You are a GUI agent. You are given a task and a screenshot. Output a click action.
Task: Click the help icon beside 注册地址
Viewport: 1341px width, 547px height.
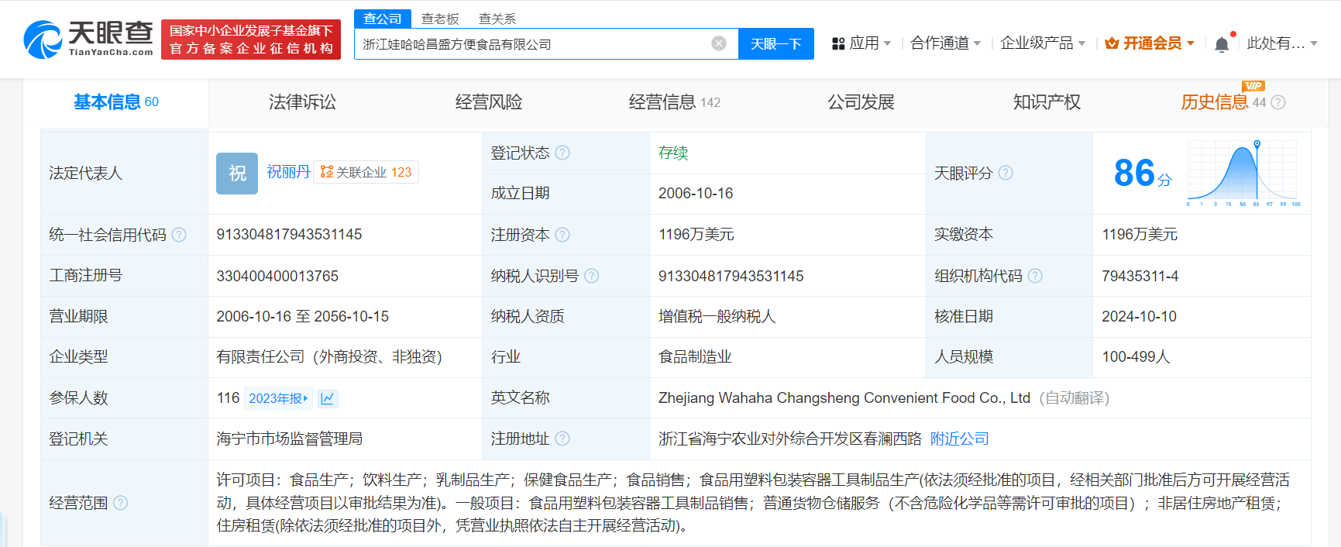click(x=562, y=439)
